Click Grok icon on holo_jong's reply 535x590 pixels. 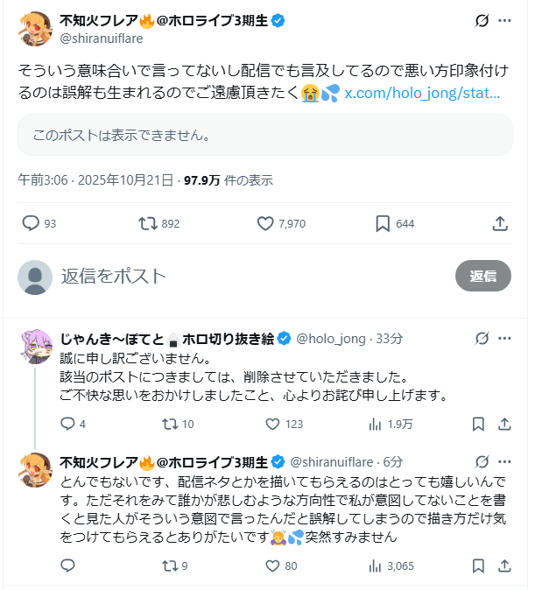(481, 338)
